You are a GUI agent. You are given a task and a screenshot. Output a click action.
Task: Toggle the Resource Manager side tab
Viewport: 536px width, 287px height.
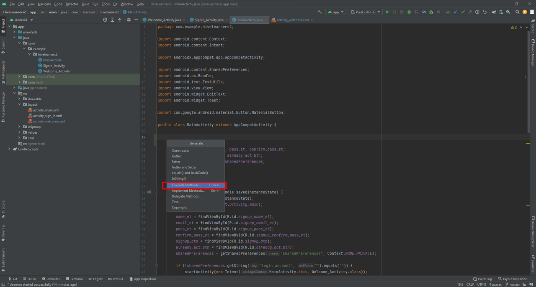click(x=3, y=107)
